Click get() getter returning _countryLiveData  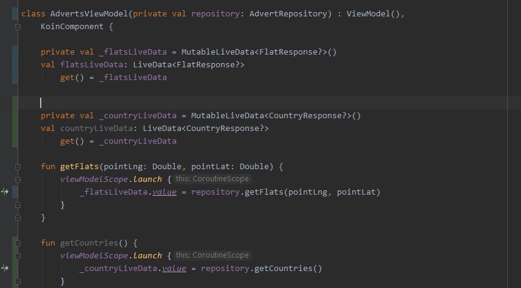[72, 141]
